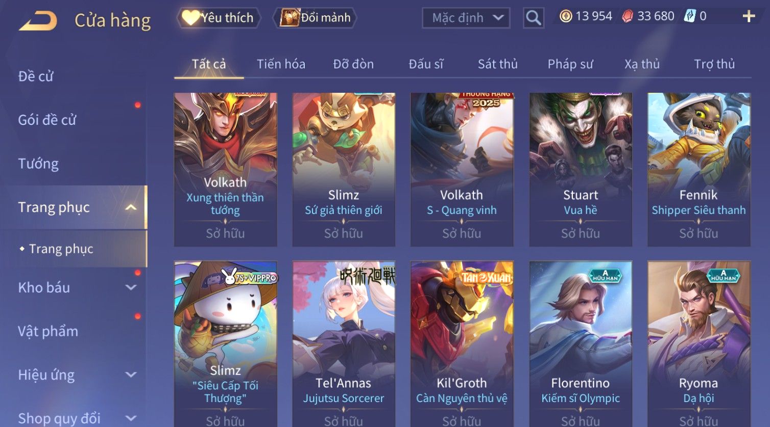The width and height of the screenshot is (770, 427).
Task: Tap the blue voucher currency icon
Action: (x=690, y=16)
